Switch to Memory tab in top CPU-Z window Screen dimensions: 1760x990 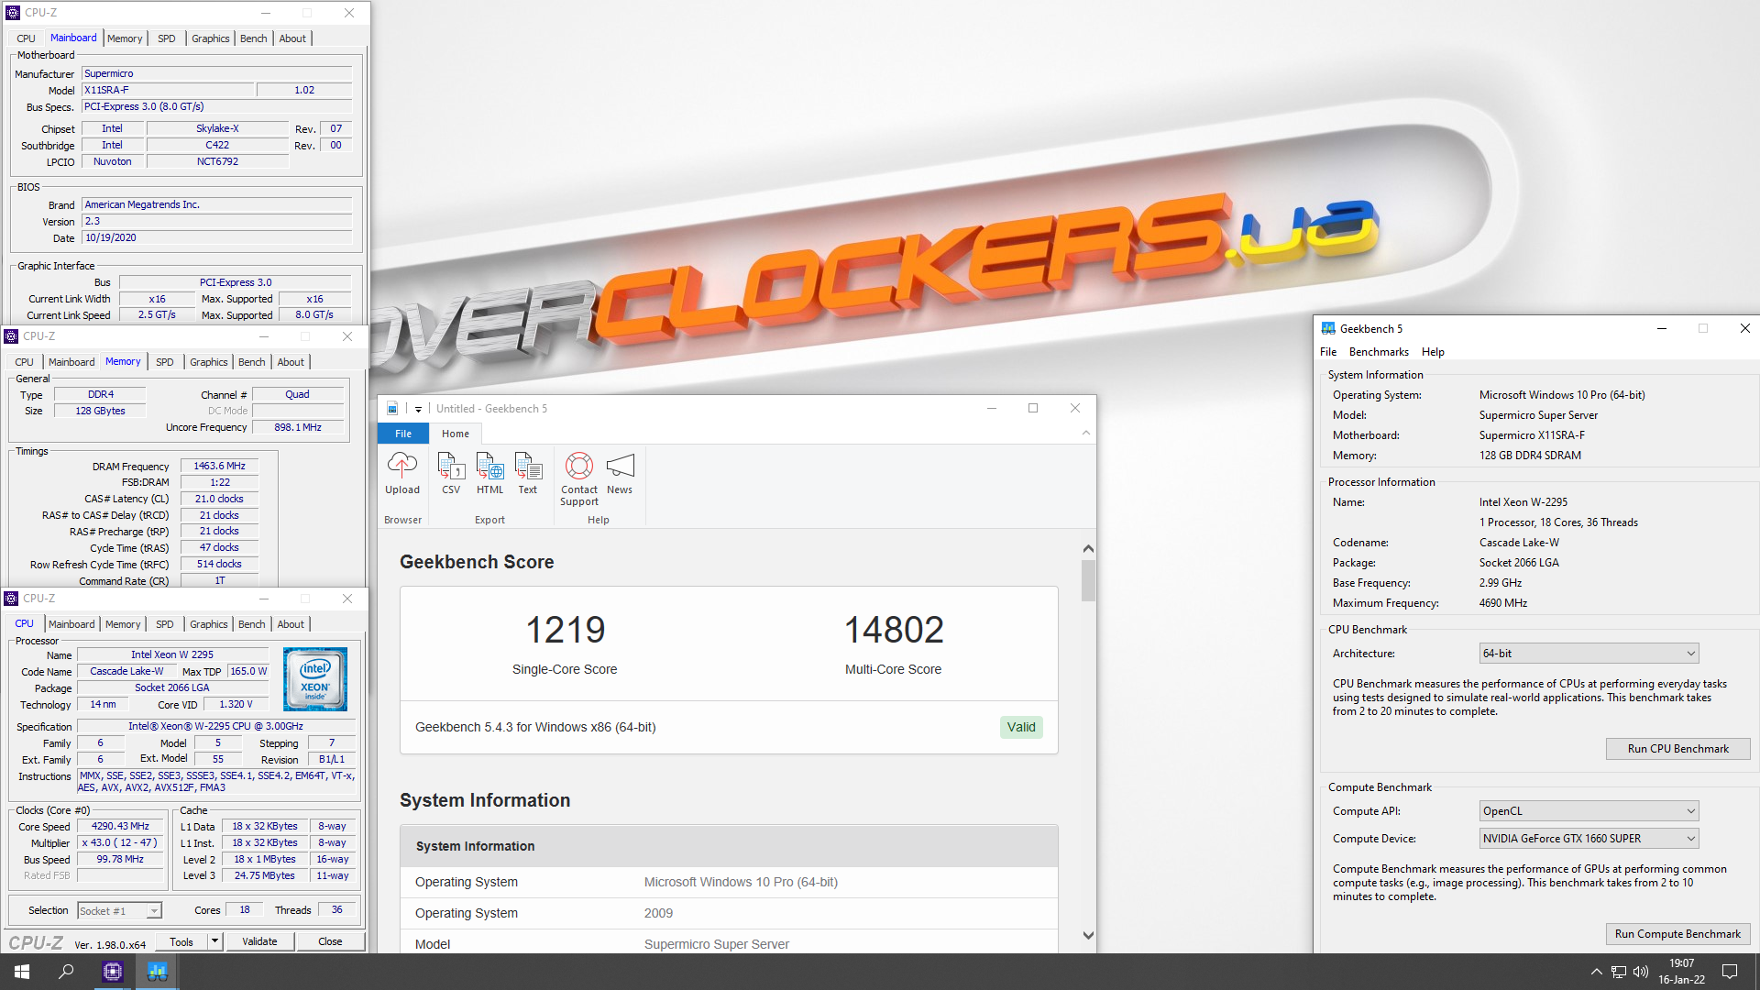125,38
